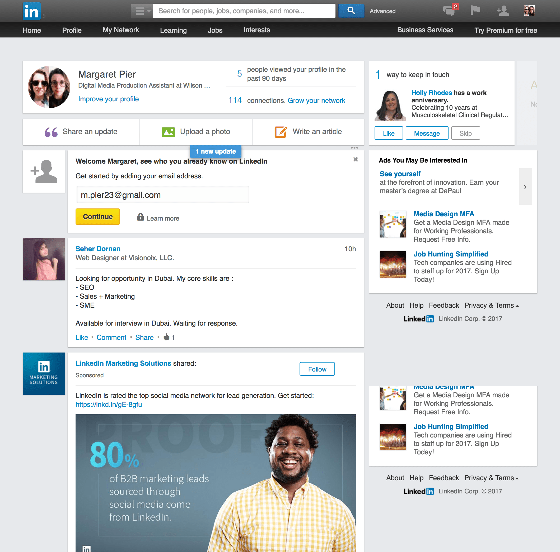
Task: Click first LinkedIn footer logo
Action: pos(419,319)
